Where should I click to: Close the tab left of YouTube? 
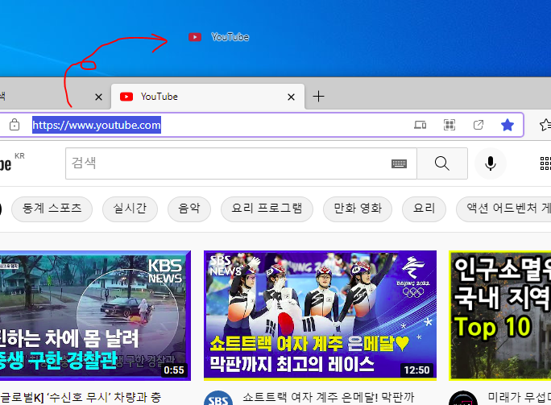99,97
